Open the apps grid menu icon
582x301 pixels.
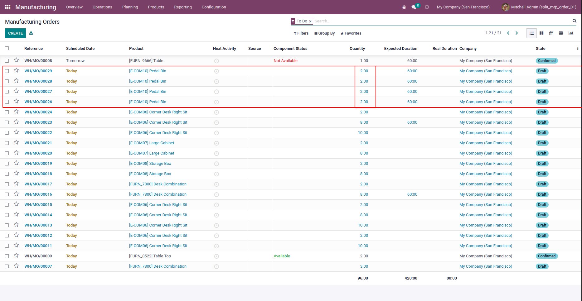click(8, 7)
